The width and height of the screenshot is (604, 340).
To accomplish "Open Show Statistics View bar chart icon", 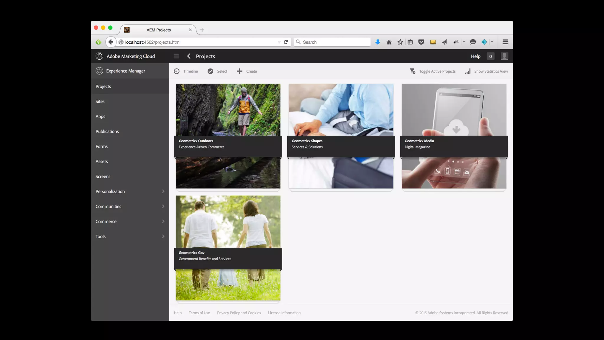I will pyautogui.click(x=468, y=71).
